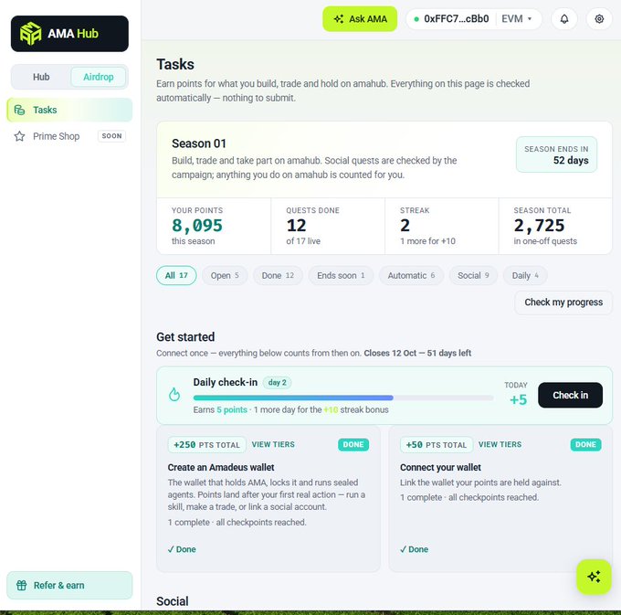The image size is (621, 615).
Task: View tiers for Create an Amadeus wallet
Action: 273,445
